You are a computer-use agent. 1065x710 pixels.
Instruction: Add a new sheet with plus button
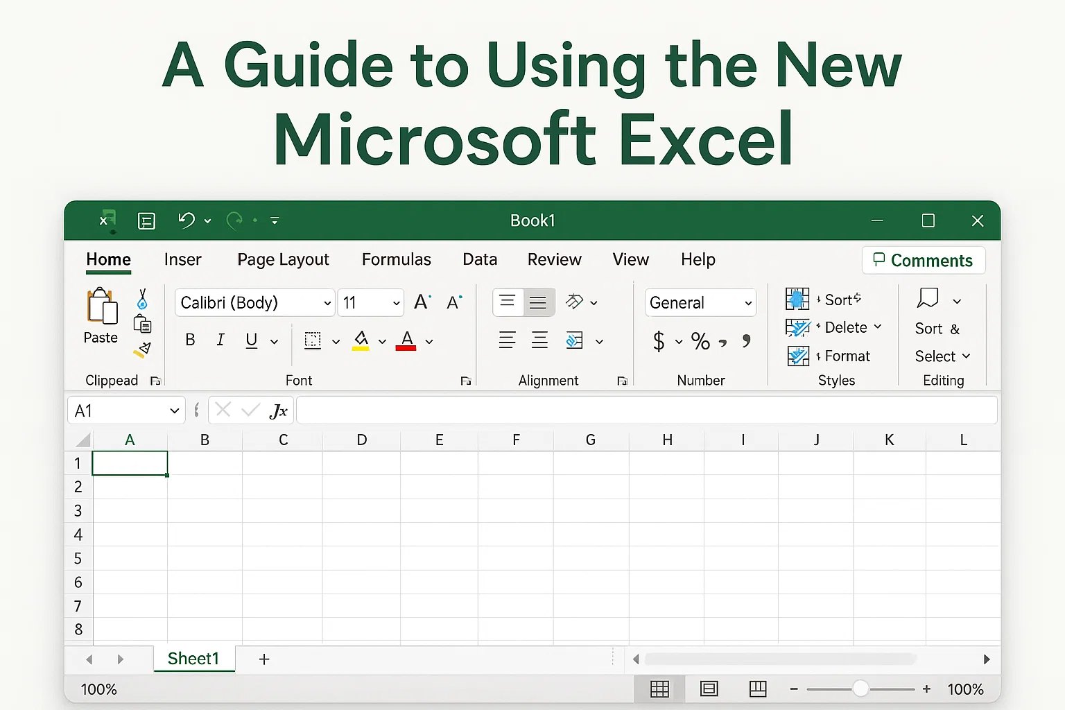[x=264, y=659]
